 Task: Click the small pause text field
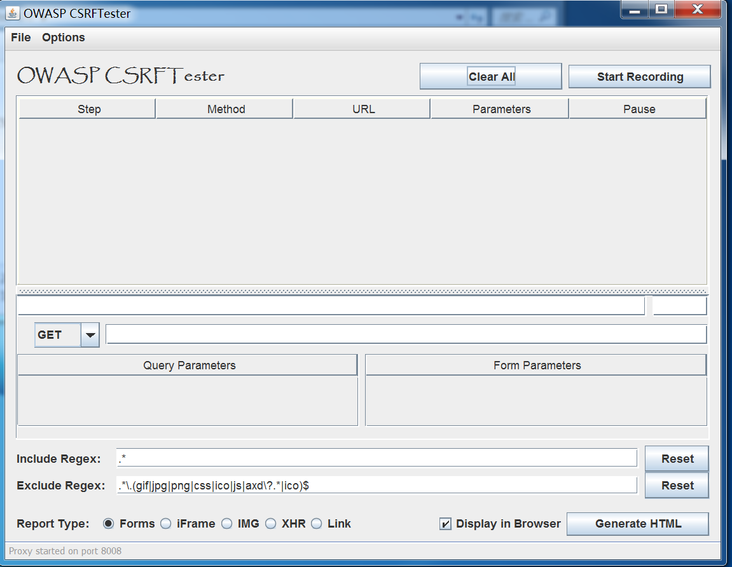680,306
